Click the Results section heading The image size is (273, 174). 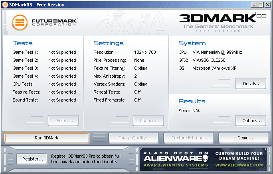[192, 101]
